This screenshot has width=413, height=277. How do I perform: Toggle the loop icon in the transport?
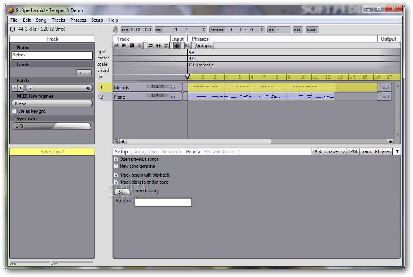151,46
